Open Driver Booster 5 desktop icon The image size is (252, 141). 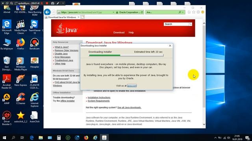pos(7,118)
